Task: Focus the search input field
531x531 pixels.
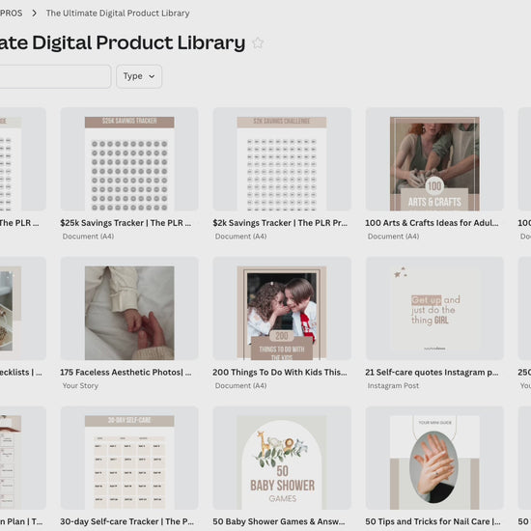Action: [x=55, y=76]
